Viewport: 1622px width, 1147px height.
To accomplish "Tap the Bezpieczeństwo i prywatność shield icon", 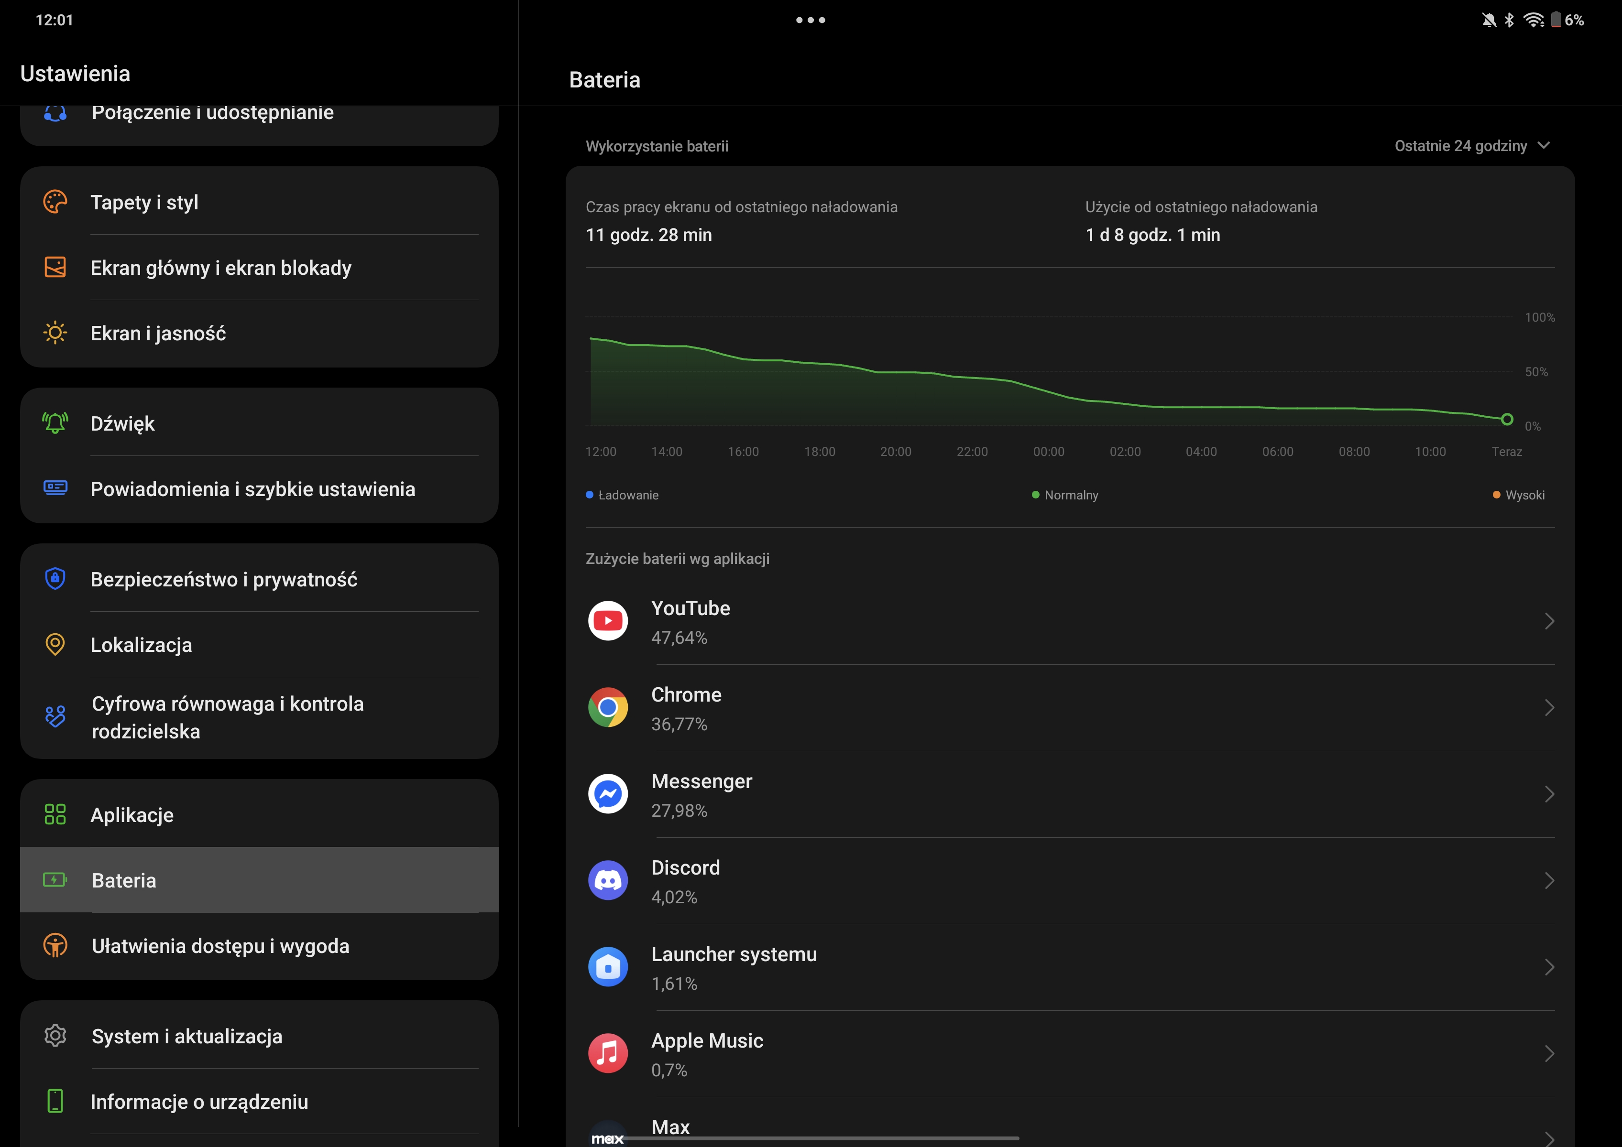I will tap(55, 578).
